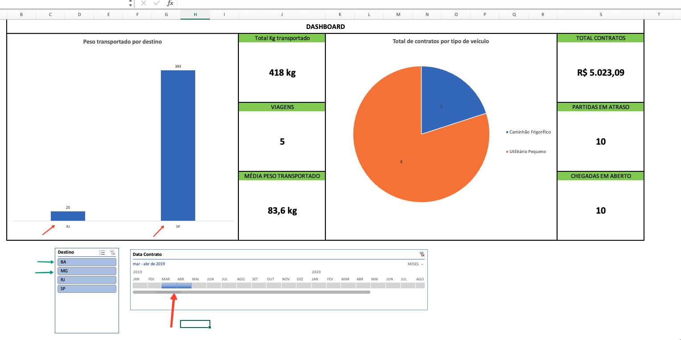The height and width of the screenshot is (340, 681).
Task: Toggle the SP item in Destino slicer
Action: [87, 289]
